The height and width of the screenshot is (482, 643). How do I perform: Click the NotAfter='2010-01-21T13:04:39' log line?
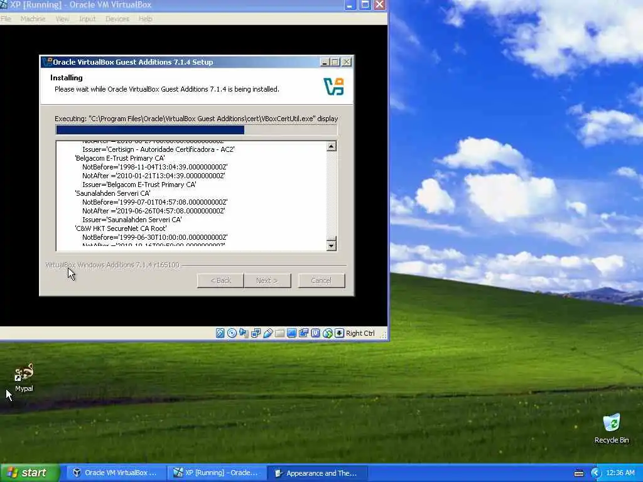[153, 176]
